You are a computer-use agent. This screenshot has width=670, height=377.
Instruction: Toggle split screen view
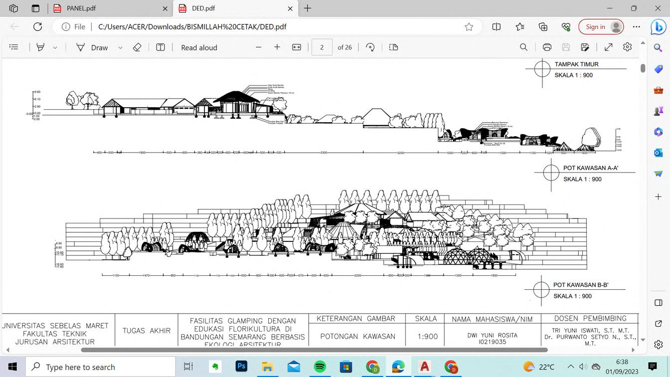tap(497, 27)
